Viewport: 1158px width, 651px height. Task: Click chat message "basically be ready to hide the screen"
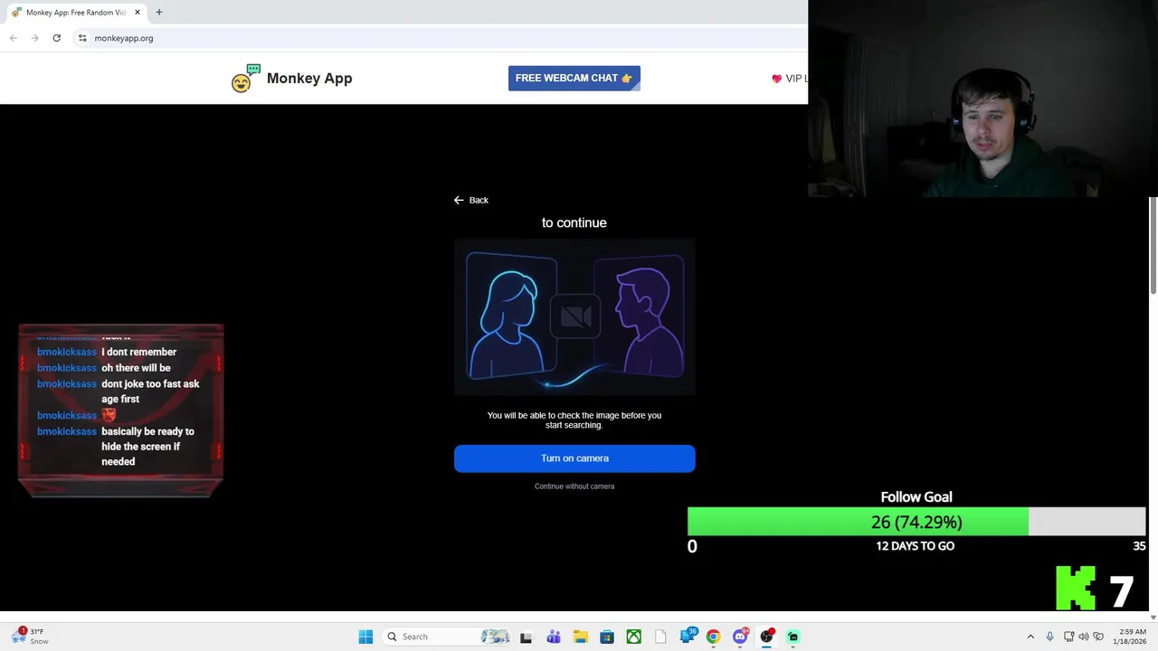click(147, 447)
